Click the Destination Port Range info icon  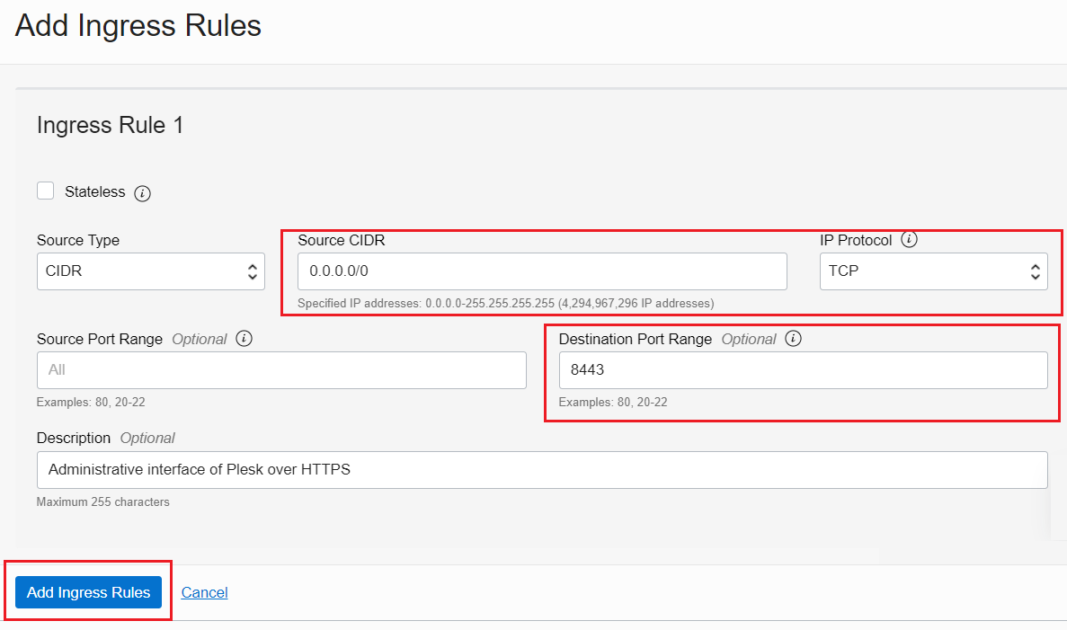pyautogui.click(x=793, y=339)
